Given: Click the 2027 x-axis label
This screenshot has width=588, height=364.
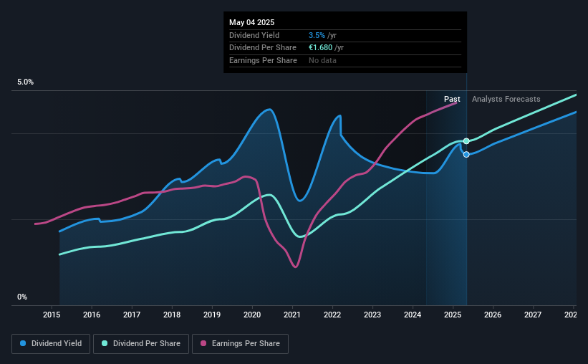Looking at the screenshot, I should pyautogui.click(x=533, y=315).
